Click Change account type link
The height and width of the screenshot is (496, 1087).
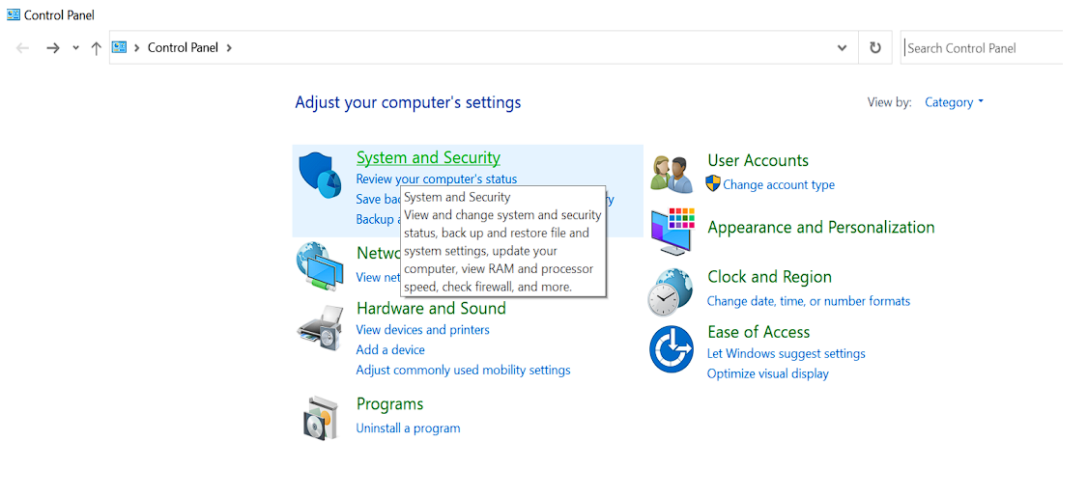pos(779,185)
